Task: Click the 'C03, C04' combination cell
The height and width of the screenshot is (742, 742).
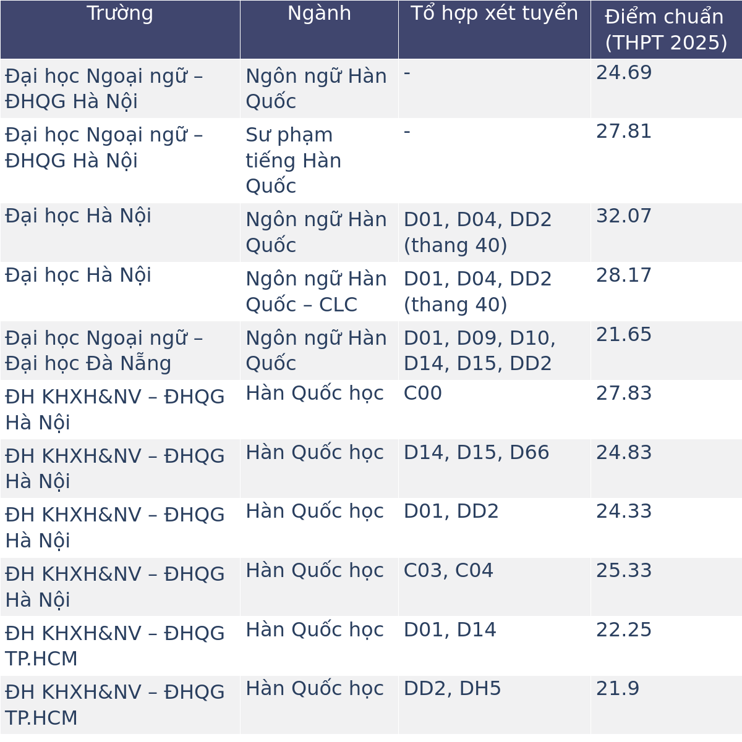Action: click(448, 571)
